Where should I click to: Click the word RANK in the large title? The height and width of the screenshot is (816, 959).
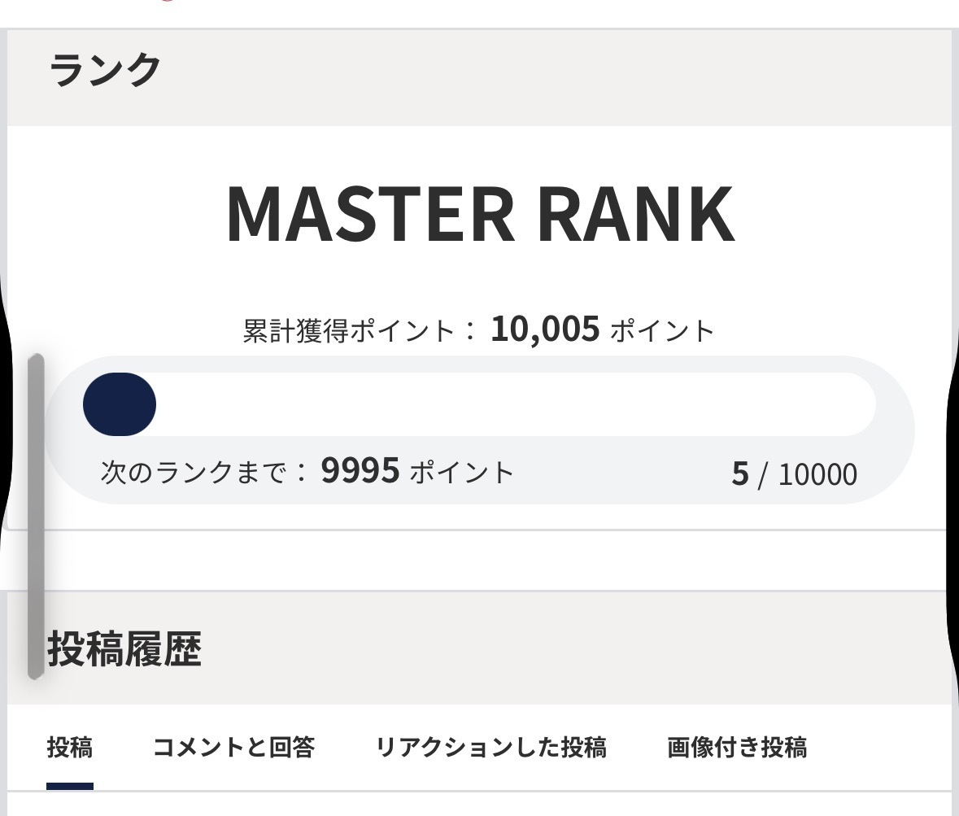636,215
